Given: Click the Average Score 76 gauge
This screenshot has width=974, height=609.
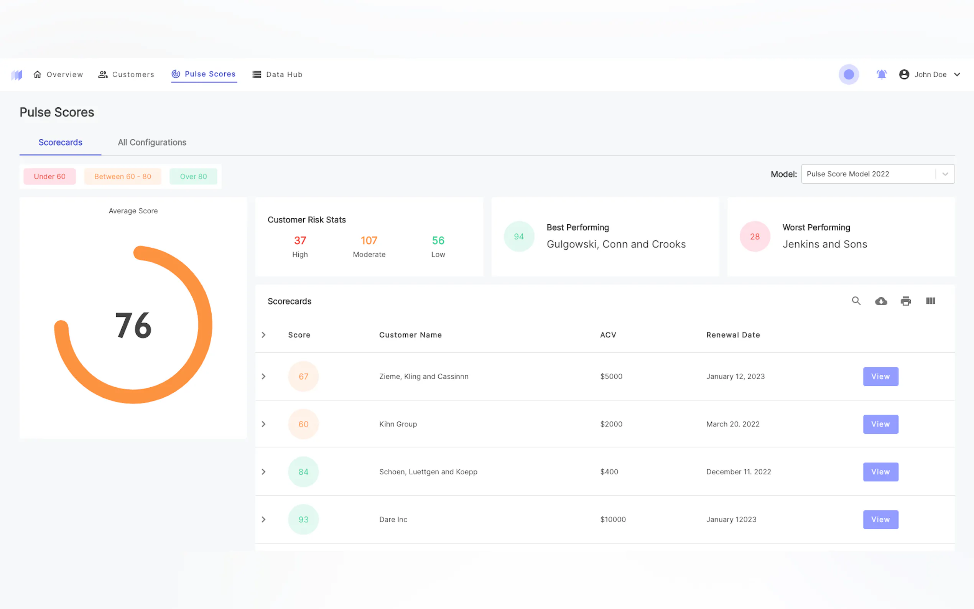Looking at the screenshot, I should click(x=133, y=325).
